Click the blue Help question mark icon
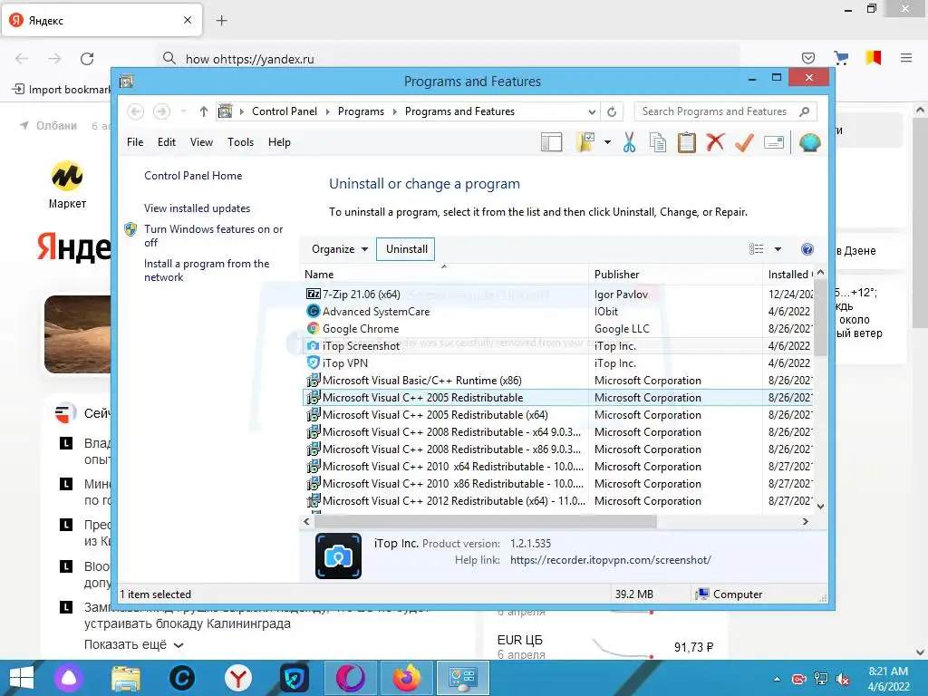 [x=807, y=249]
